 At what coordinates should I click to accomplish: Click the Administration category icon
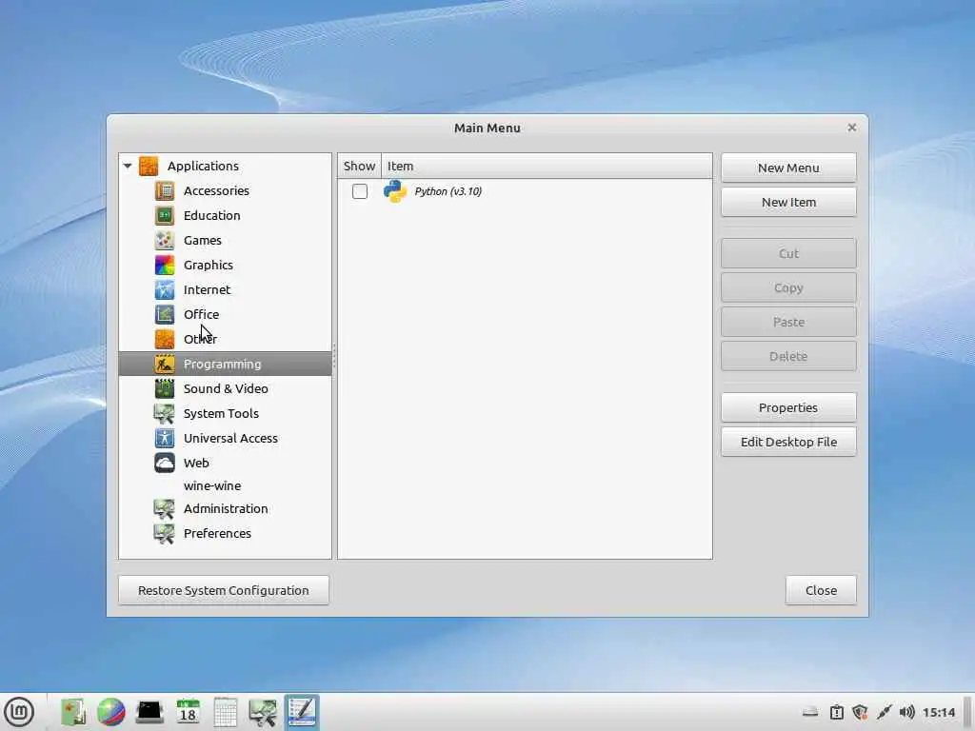pyautogui.click(x=164, y=508)
